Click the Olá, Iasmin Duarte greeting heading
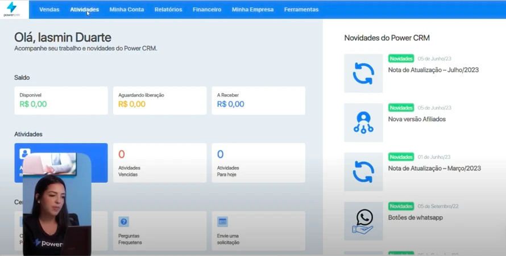This screenshot has height=256, width=506. click(63, 37)
